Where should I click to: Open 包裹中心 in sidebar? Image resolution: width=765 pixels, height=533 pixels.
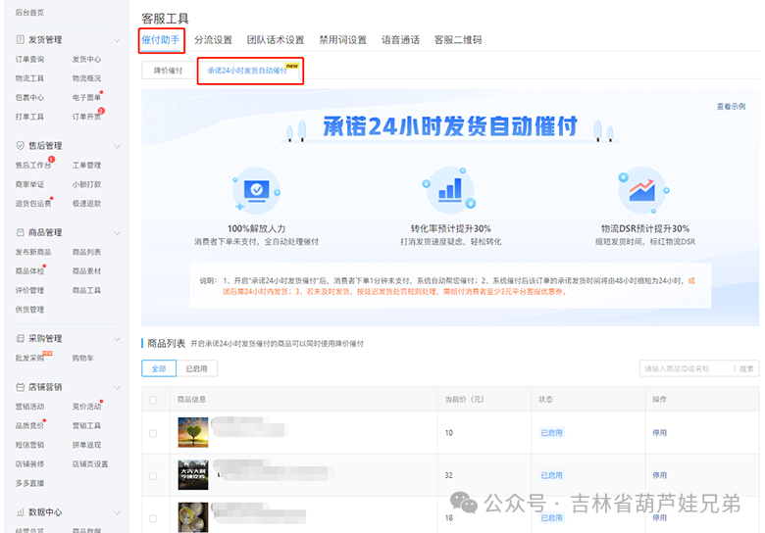29,97
